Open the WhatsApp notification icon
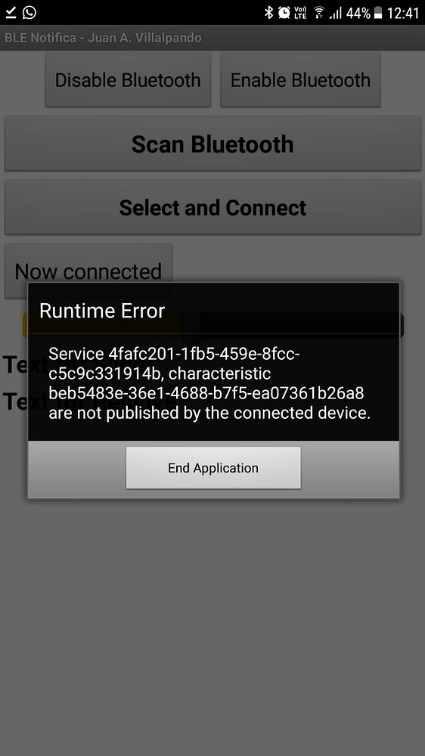Viewport: 425px width, 756px height. 29,12
